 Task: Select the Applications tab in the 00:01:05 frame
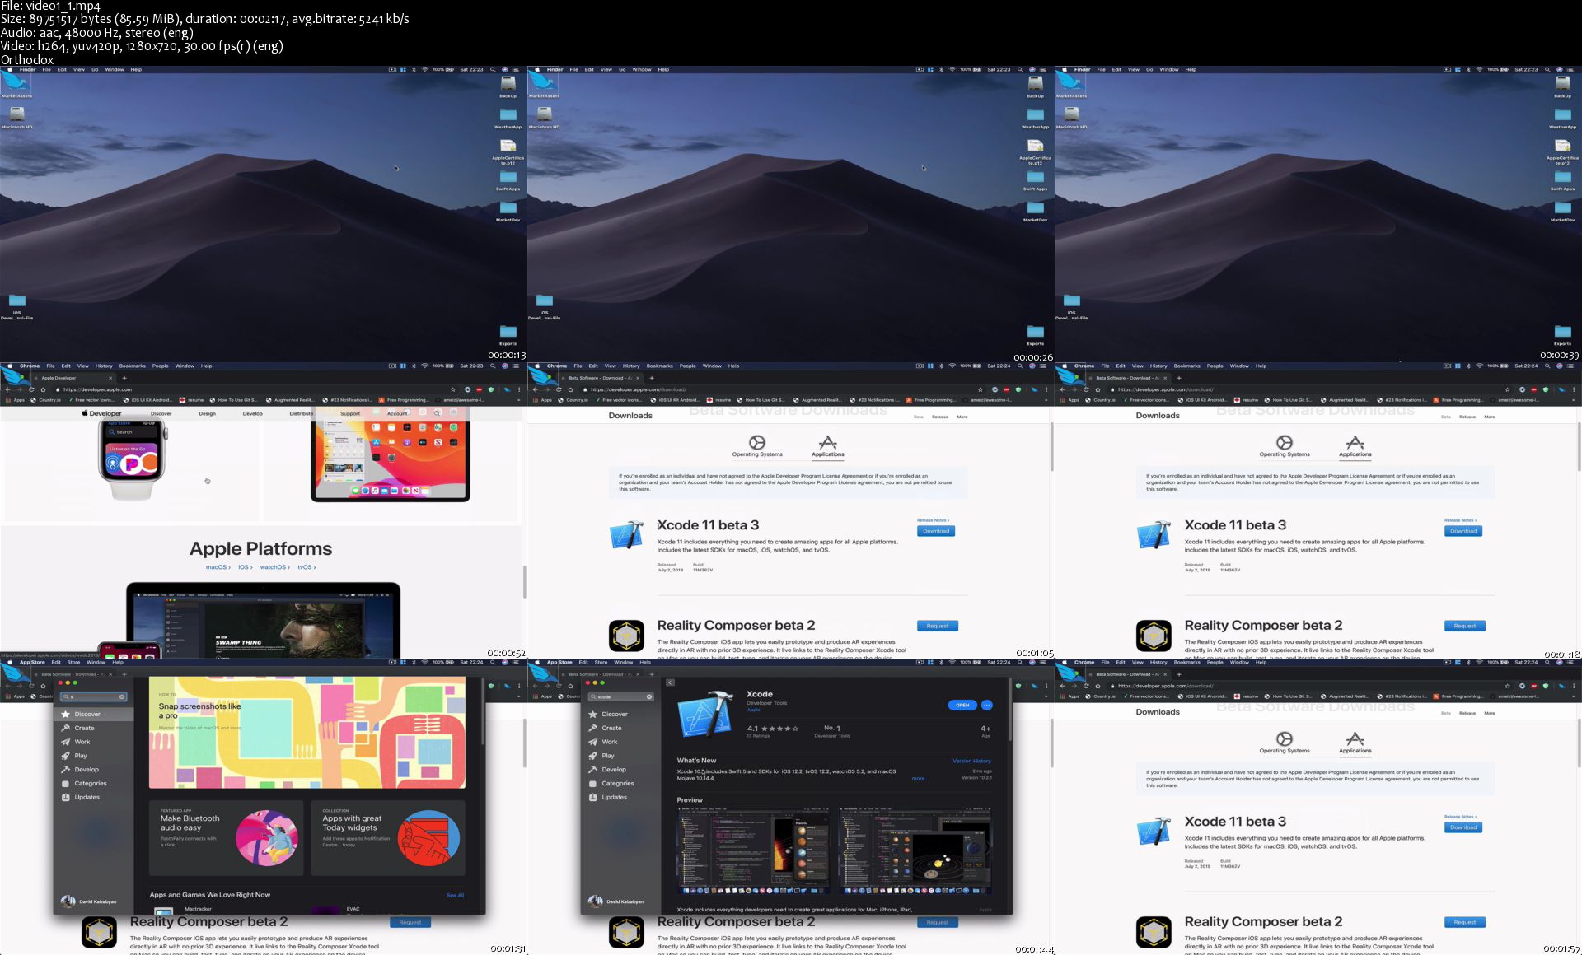pyautogui.click(x=828, y=446)
